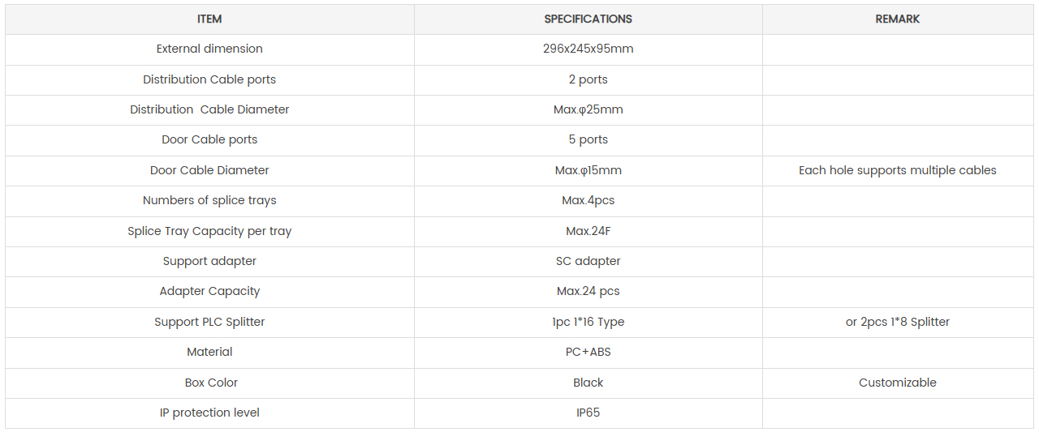Click the IP65 protection value

point(588,413)
